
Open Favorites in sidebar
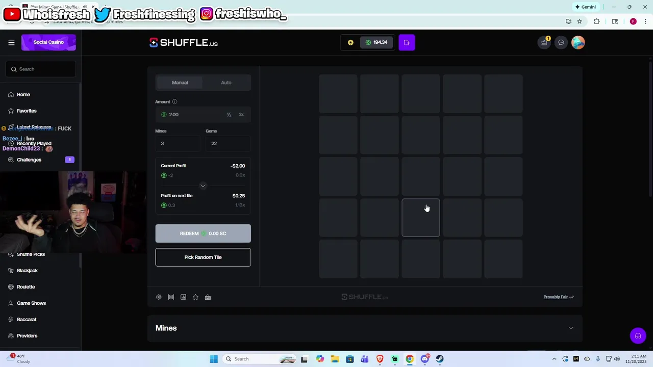(27, 111)
